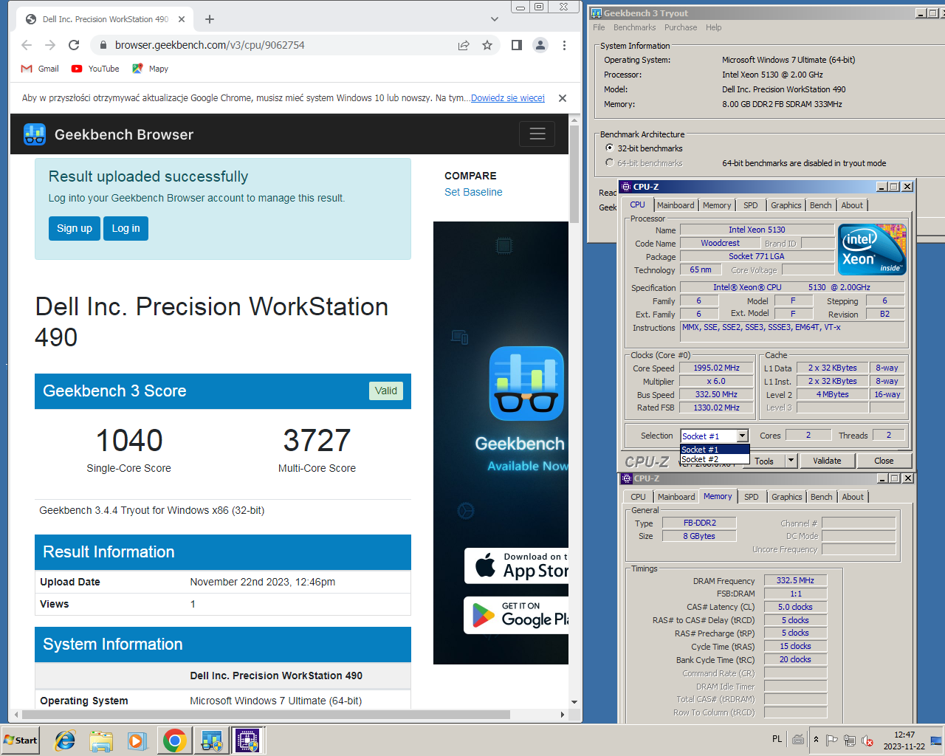Screen dimensions: 945x756
Task: Open Chrome side panel
Action: pyautogui.click(x=517, y=45)
